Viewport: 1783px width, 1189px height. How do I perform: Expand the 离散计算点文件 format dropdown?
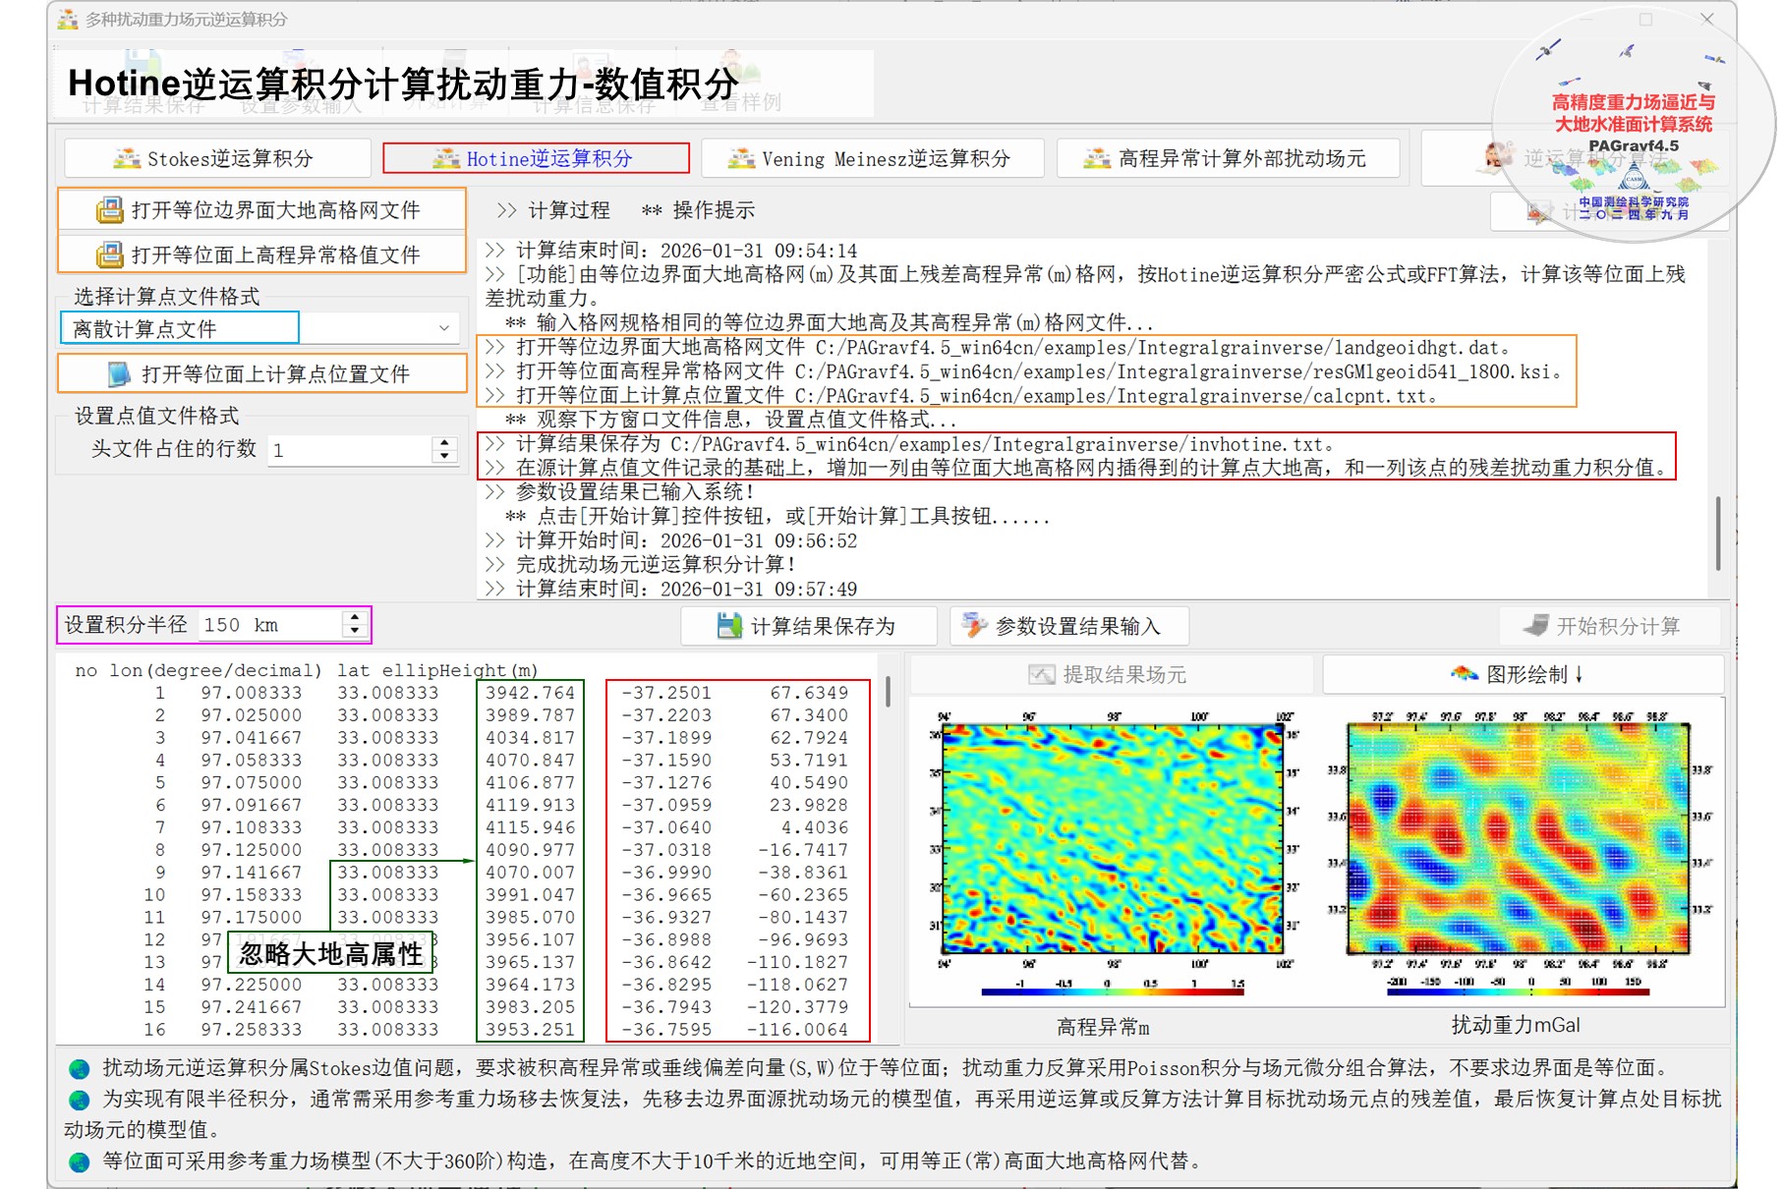coord(443,328)
